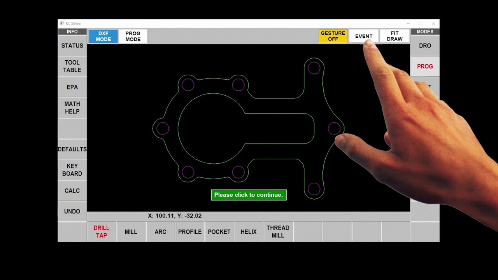The width and height of the screenshot is (498, 280).
Task: Select the PROG mode in MODES
Action: click(x=425, y=66)
